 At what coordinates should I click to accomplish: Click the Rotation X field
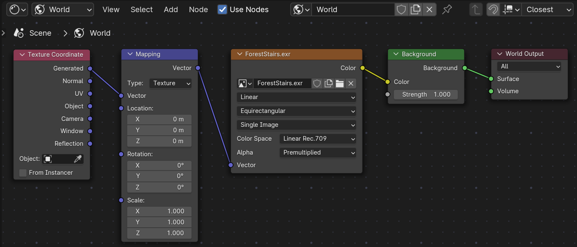pos(159,166)
